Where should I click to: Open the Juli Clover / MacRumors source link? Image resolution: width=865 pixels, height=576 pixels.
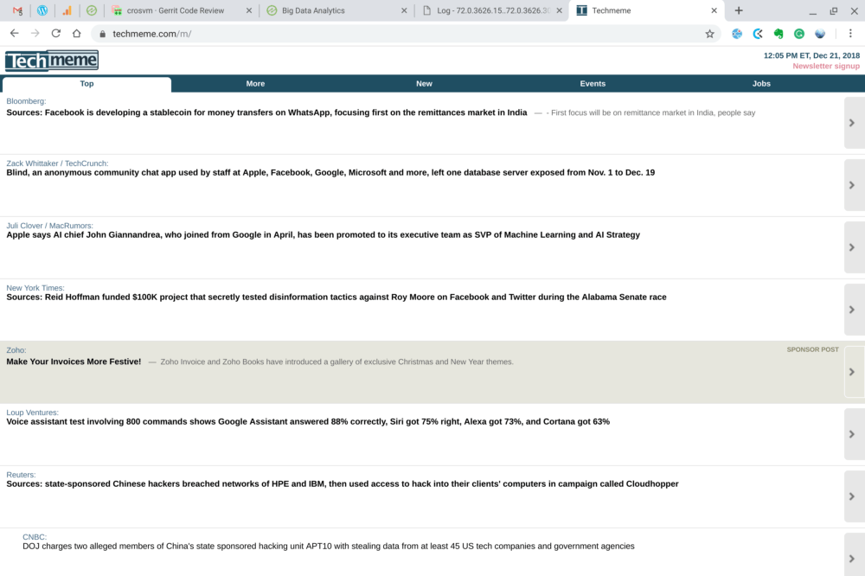(49, 226)
